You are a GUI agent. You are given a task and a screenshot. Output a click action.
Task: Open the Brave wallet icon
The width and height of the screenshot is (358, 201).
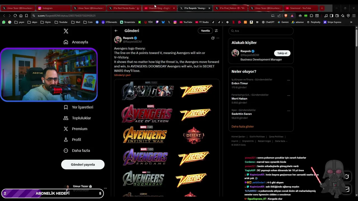tap(337, 16)
